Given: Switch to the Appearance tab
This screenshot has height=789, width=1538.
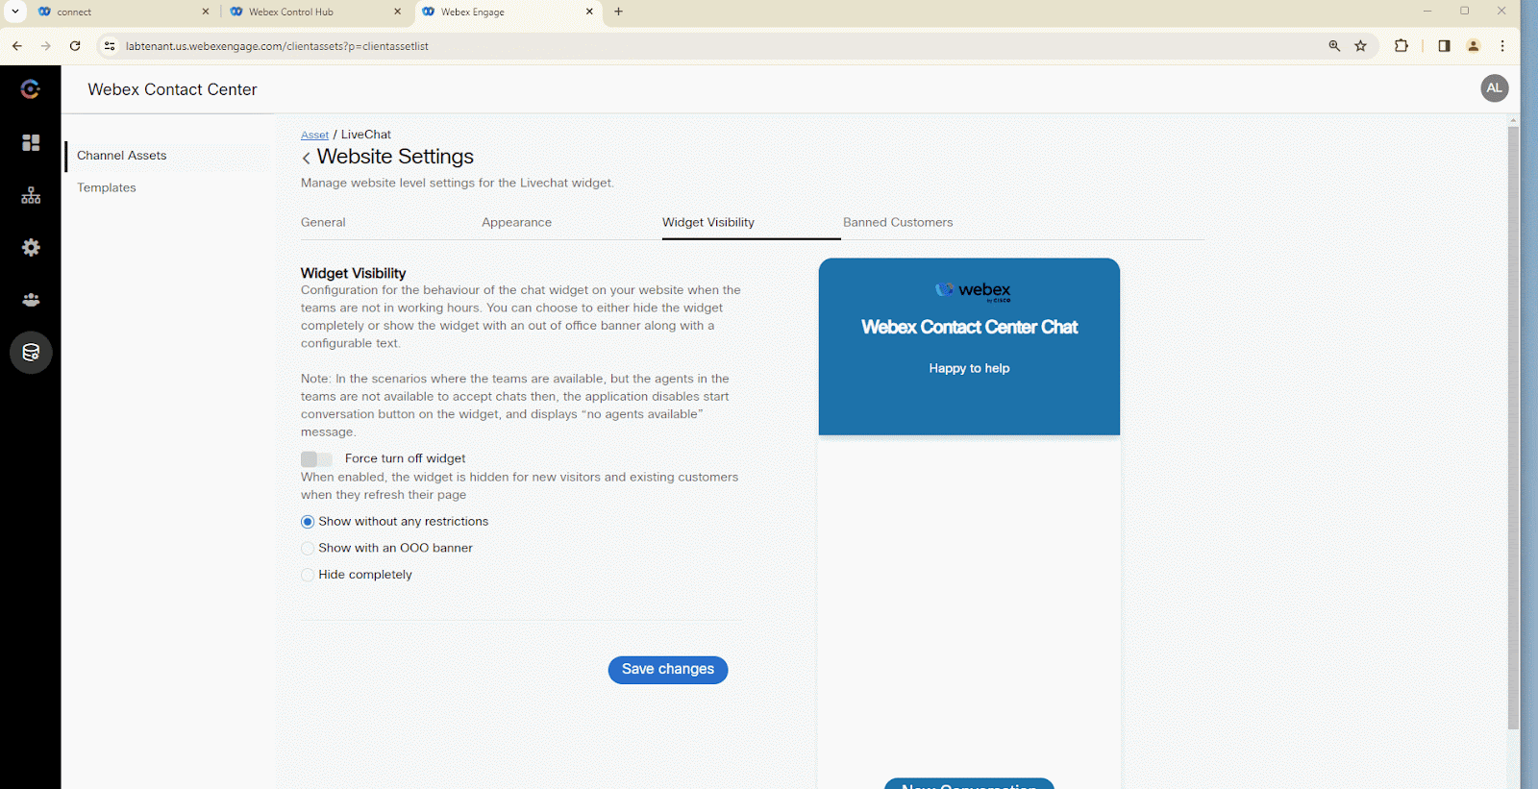Looking at the screenshot, I should [516, 222].
